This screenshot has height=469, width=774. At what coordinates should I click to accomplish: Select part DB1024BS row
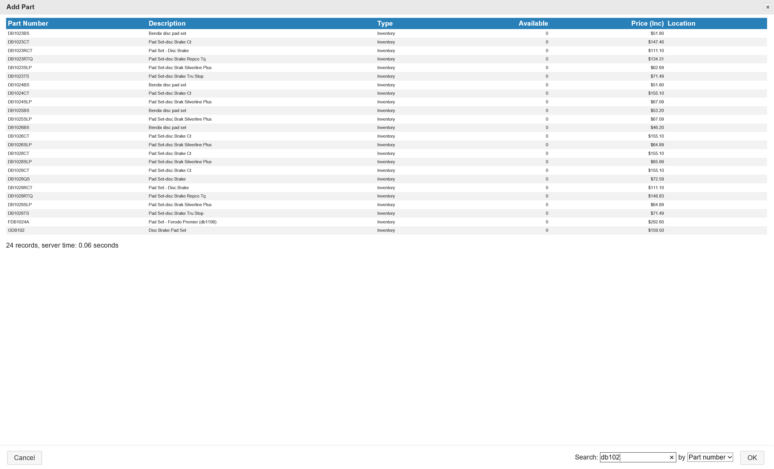[386, 85]
